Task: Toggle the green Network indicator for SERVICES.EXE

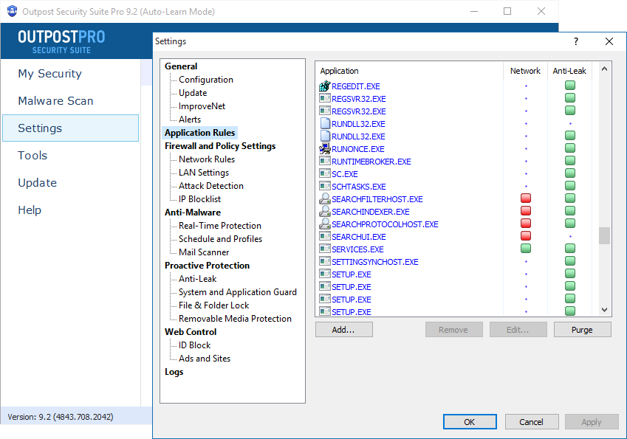Action: 525,249
